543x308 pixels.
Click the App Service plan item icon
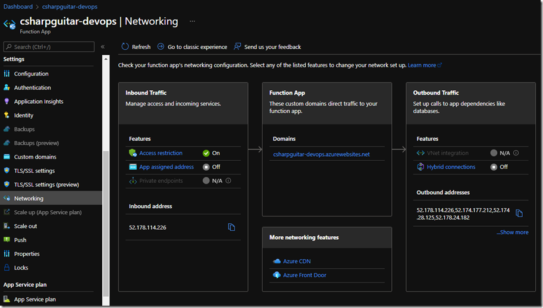click(7, 299)
